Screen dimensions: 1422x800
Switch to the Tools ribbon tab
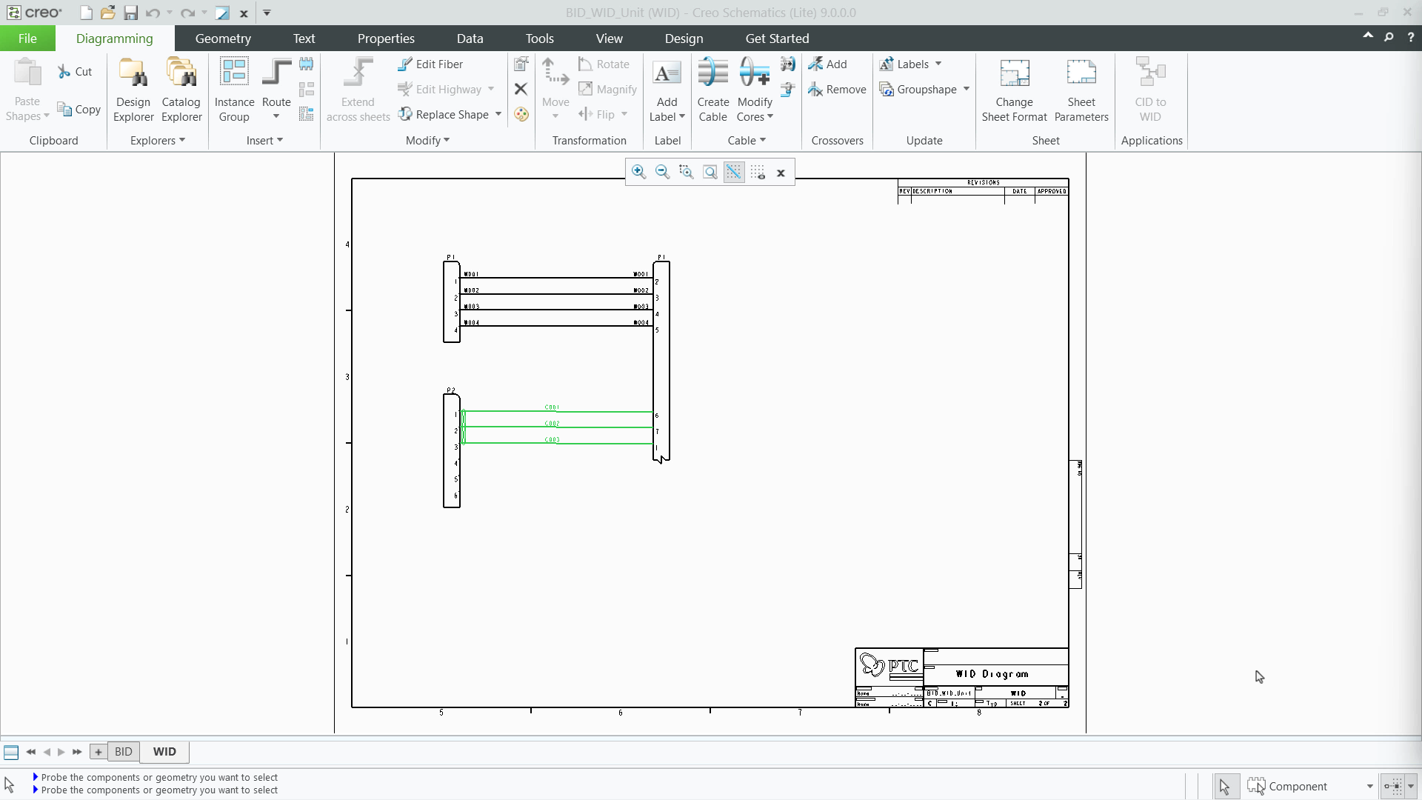(x=540, y=39)
